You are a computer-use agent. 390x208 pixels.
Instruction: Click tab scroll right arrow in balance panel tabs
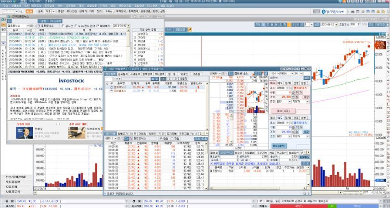[309, 153]
